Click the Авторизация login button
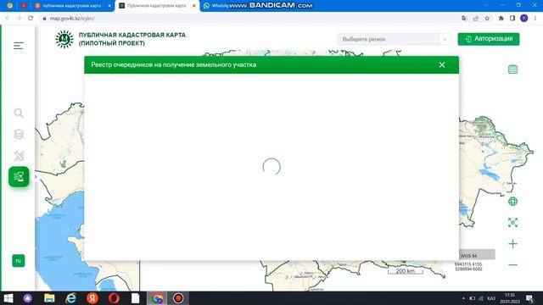543x305 pixels. click(489, 39)
